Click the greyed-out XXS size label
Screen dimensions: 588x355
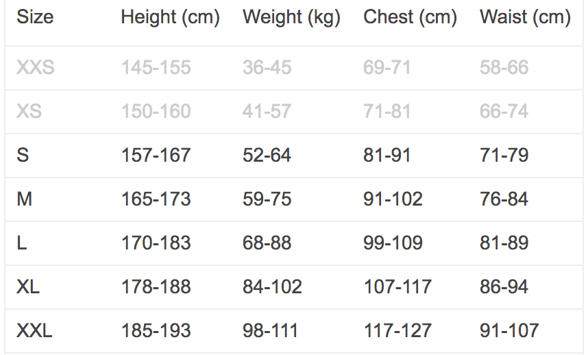click(36, 68)
